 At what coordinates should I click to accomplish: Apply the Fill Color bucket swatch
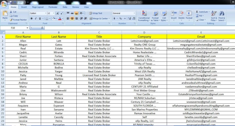click(54, 19)
